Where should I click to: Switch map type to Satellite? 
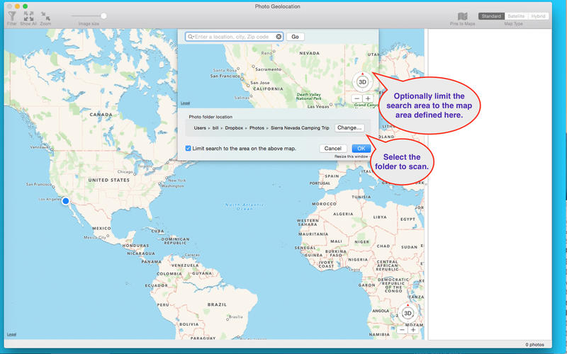516,16
